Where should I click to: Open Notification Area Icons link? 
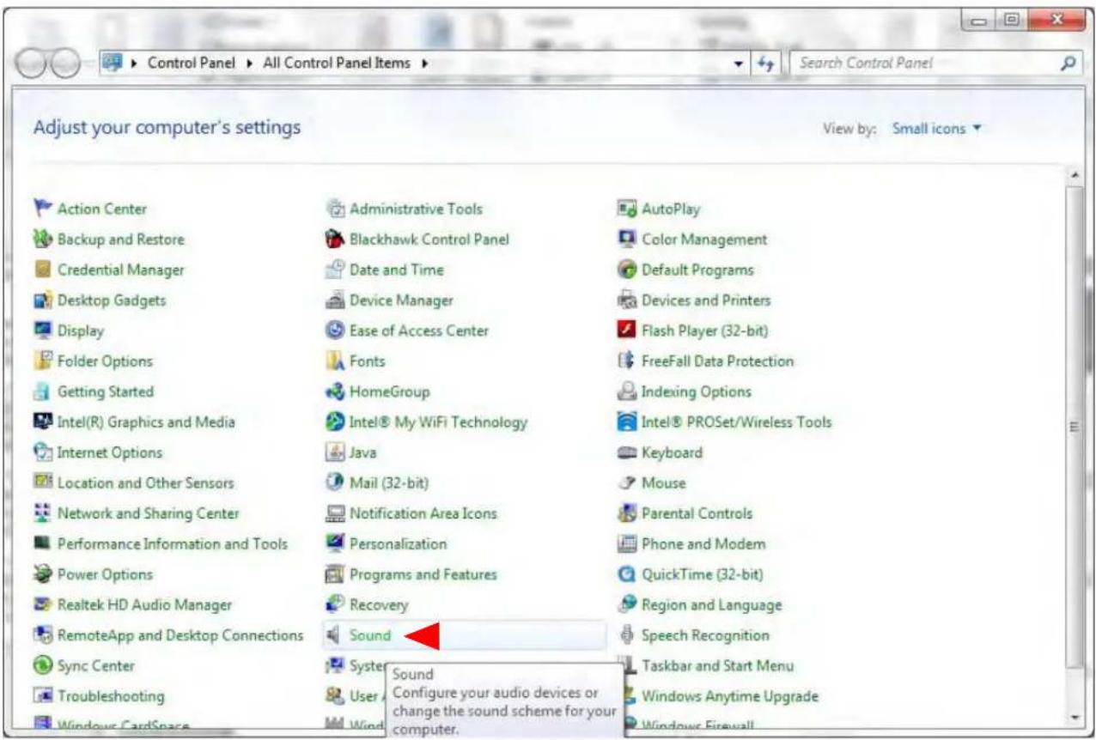[x=423, y=513]
